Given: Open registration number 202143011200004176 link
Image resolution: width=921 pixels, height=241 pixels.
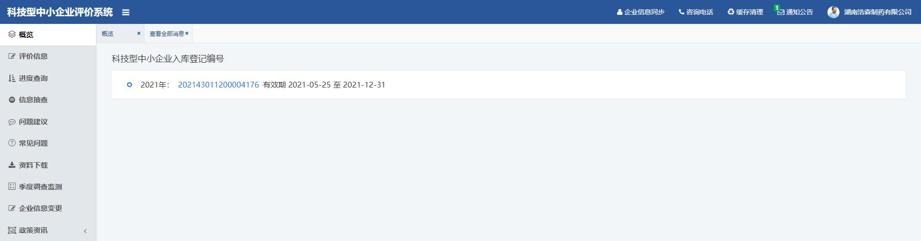Looking at the screenshot, I should point(218,85).
